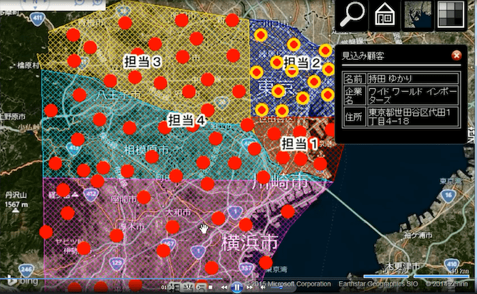Click the fast forward button

248,287
